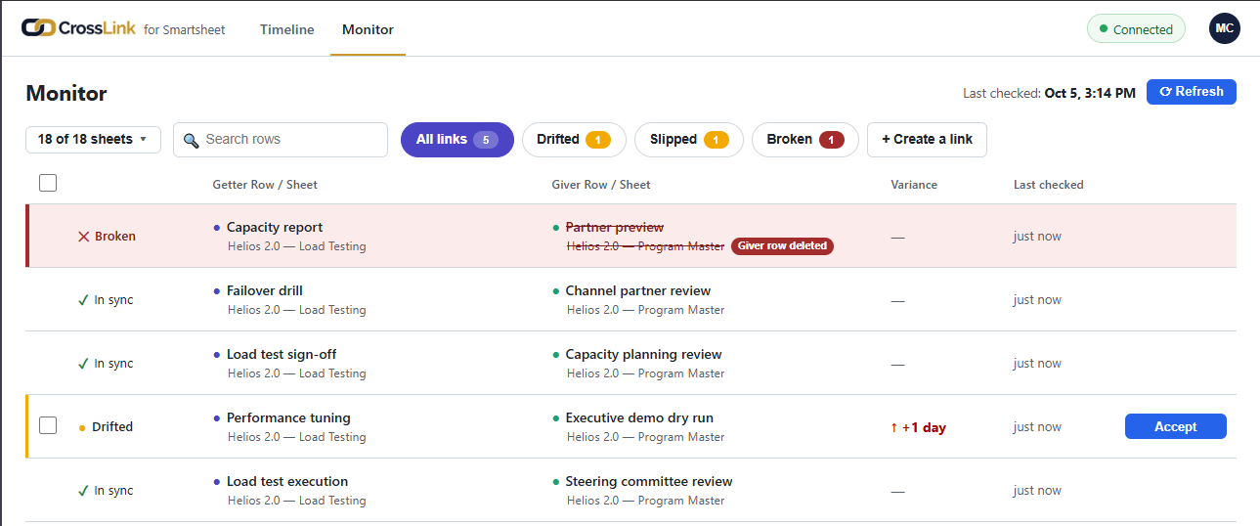Image resolution: width=1260 pixels, height=526 pixels.
Task: Filter by Slipped links
Action: [689, 139]
